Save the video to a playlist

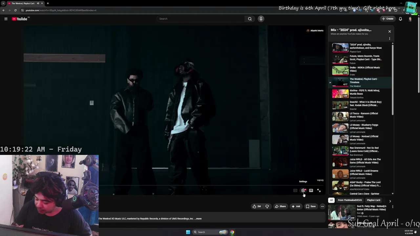[x=311, y=206]
